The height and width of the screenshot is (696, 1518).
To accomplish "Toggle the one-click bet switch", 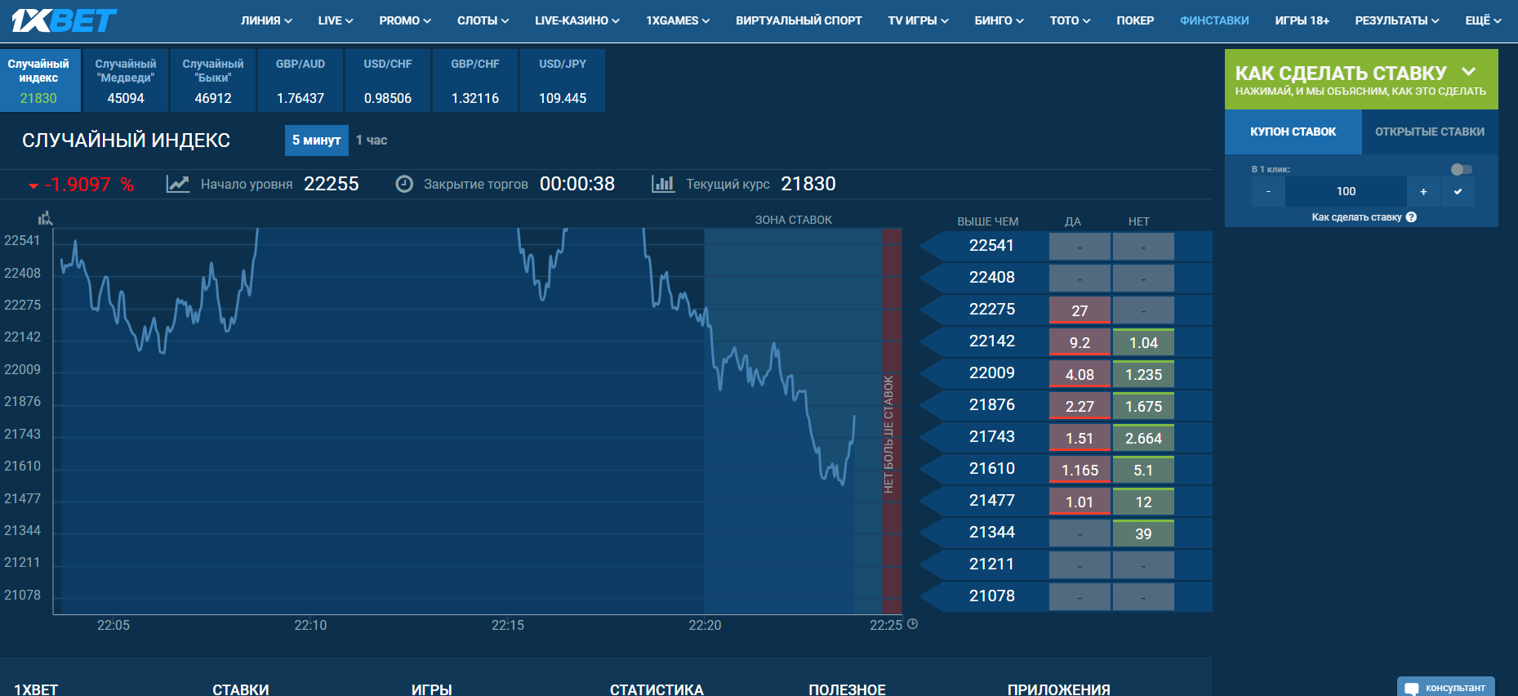I will pos(1462,169).
